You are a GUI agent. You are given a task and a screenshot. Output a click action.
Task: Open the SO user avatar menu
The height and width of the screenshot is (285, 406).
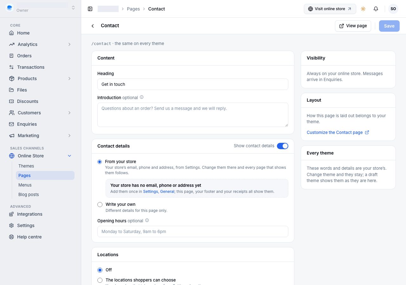coord(393,9)
